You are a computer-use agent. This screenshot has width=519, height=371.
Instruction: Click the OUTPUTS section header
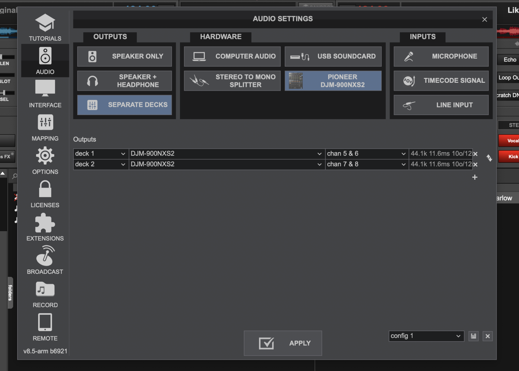[110, 37]
